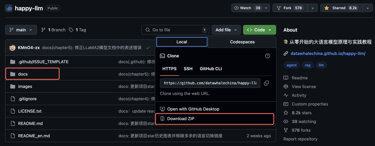This screenshot has height=146, width=375.
Task: Click the file icon beside LICENSE.txt
Action: (13, 111)
